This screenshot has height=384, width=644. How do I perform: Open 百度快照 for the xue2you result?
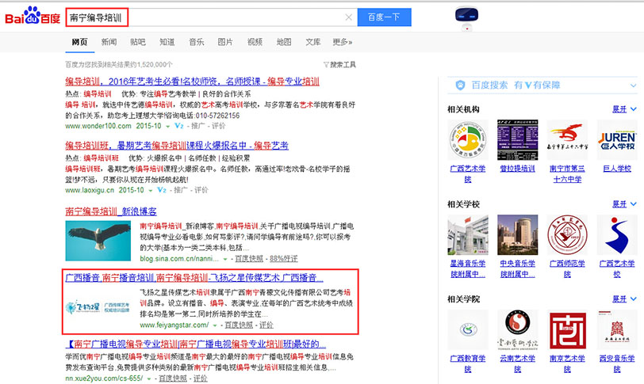point(173,378)
